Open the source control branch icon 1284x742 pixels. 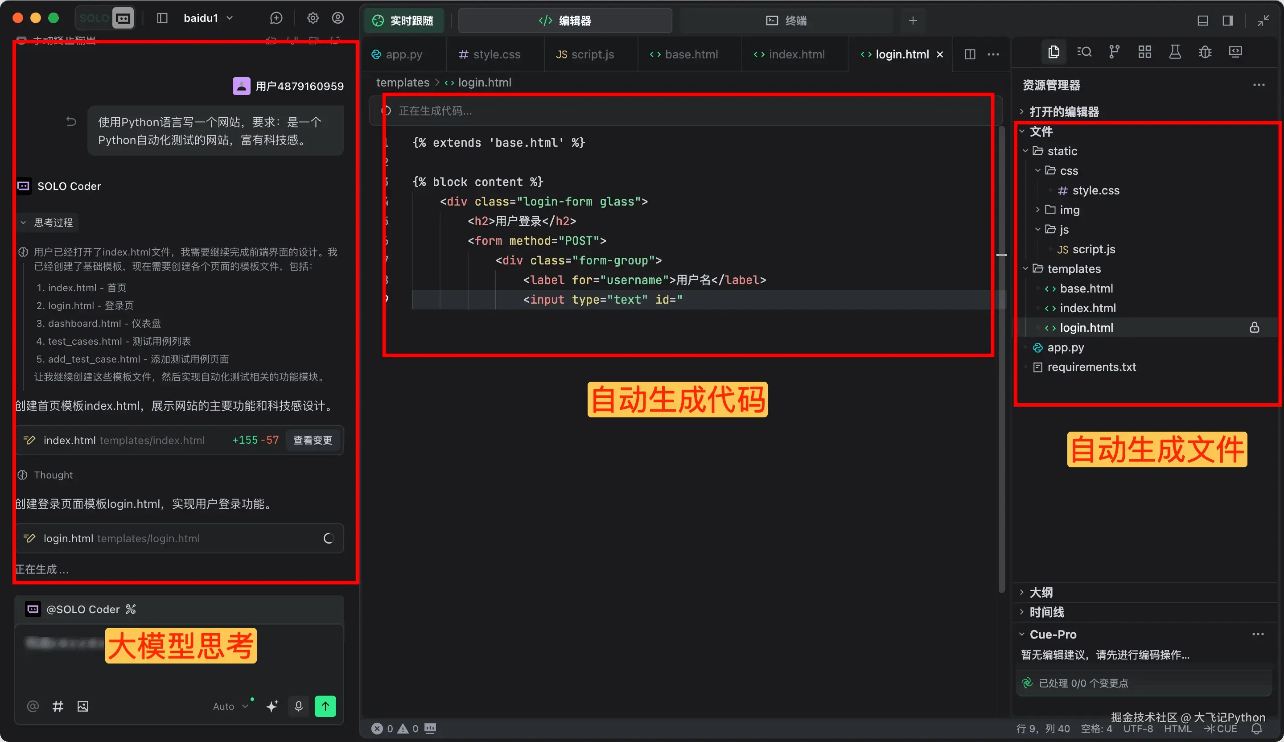coord(1114,52)
